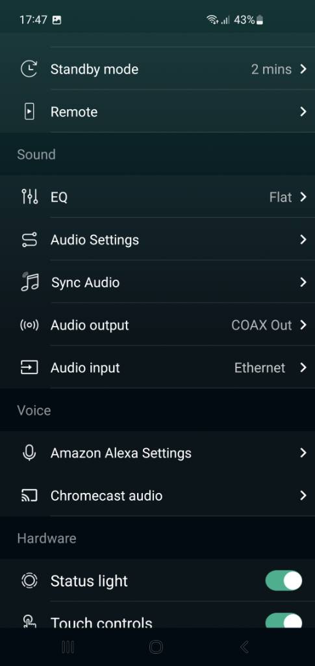
Task: Open EQ Flat preset chevron
Action: (x=303, y=197)
